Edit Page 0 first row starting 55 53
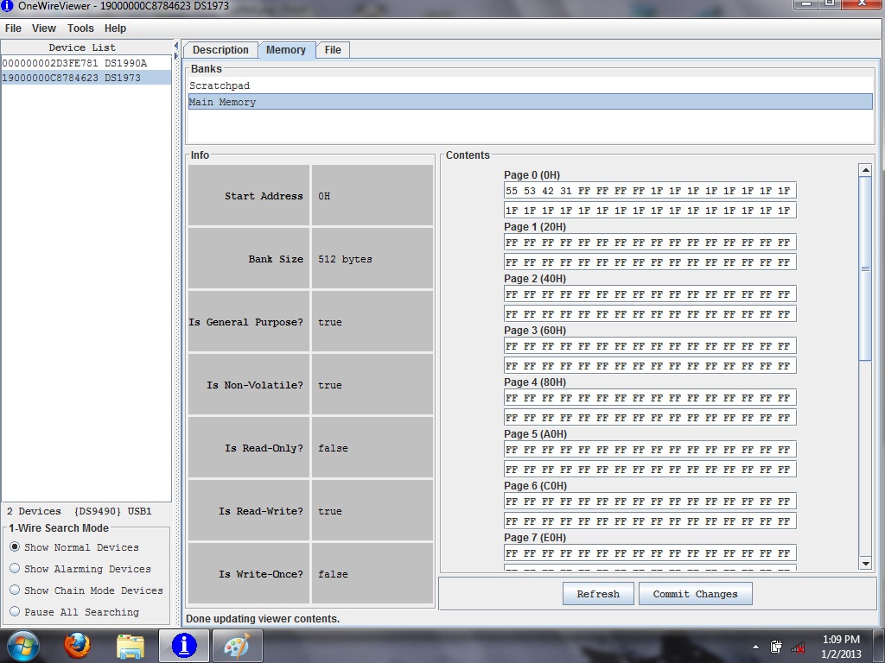The height and width of the screenshot is (663, 885). (650, 191)
